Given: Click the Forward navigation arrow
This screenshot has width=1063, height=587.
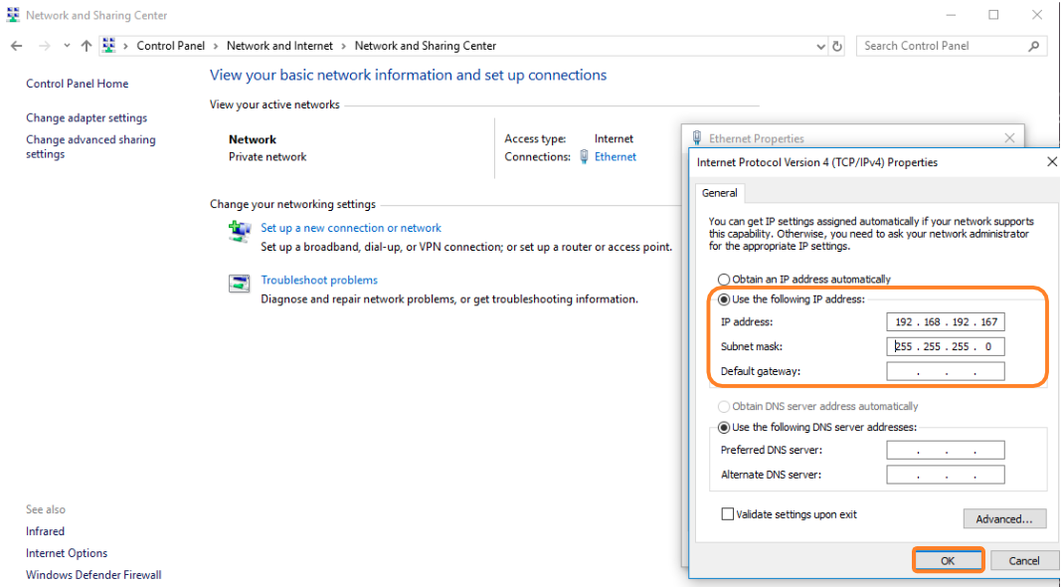Looking at the screenshot, I should tap(45, 46).
